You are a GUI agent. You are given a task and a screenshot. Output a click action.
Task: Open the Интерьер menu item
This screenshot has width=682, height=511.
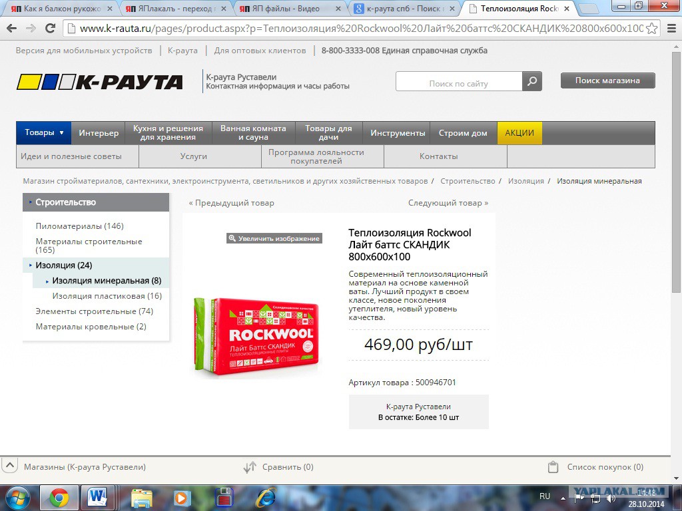pyautogui.click(x=99, y=133)
